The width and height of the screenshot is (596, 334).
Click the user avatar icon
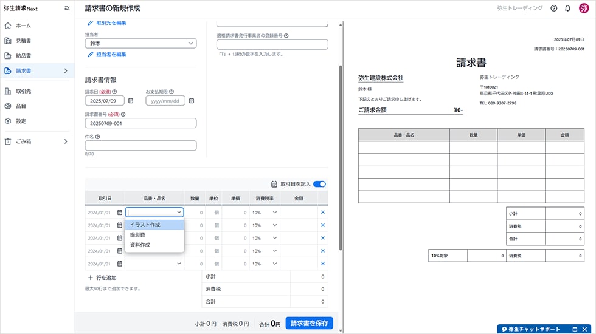[x=584, y=9]
